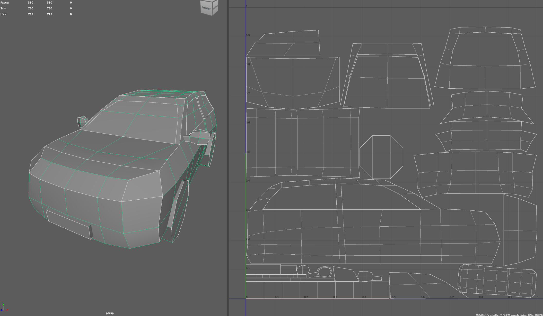The image size is (543, 316).
Task: Click the Y axis on the orientation gizmo
Action: coord(3,304)
